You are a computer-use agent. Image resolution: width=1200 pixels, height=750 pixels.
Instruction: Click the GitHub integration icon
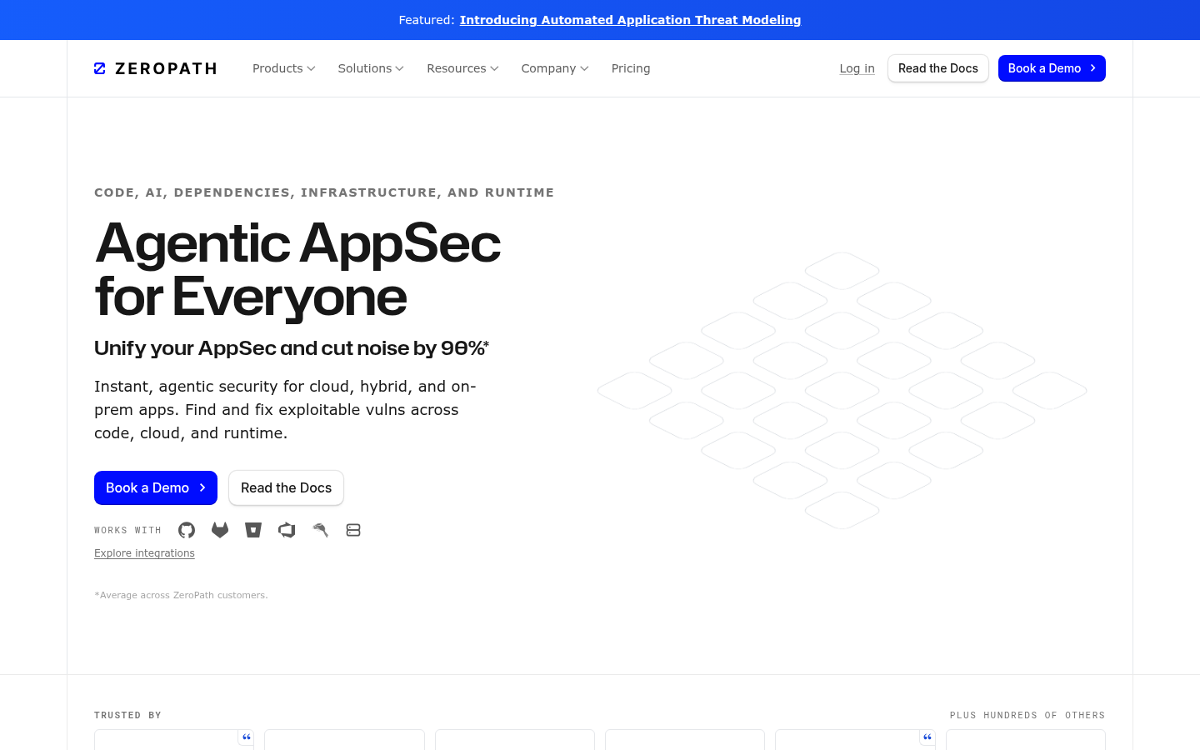pos(187,530)
